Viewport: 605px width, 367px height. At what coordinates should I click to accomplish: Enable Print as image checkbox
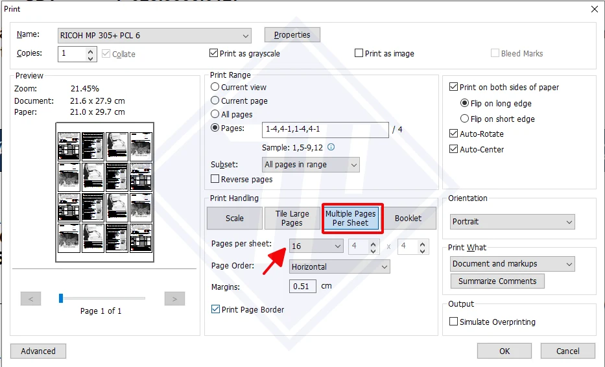359,53
